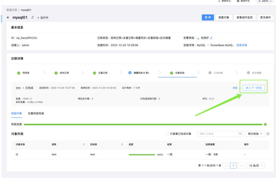276x178 pixels.
Task: Edit project name with pencil icon
Action: pyautogui.click(x=33, y=17)
